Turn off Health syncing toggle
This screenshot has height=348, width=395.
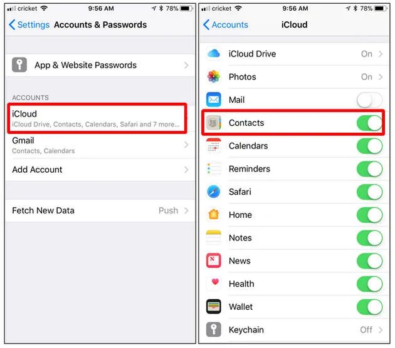(369, 284)
